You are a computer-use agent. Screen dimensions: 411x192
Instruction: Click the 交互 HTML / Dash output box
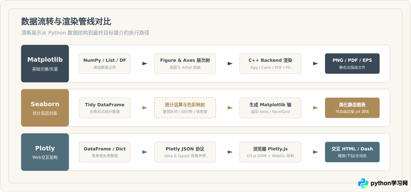coord(352,152)
